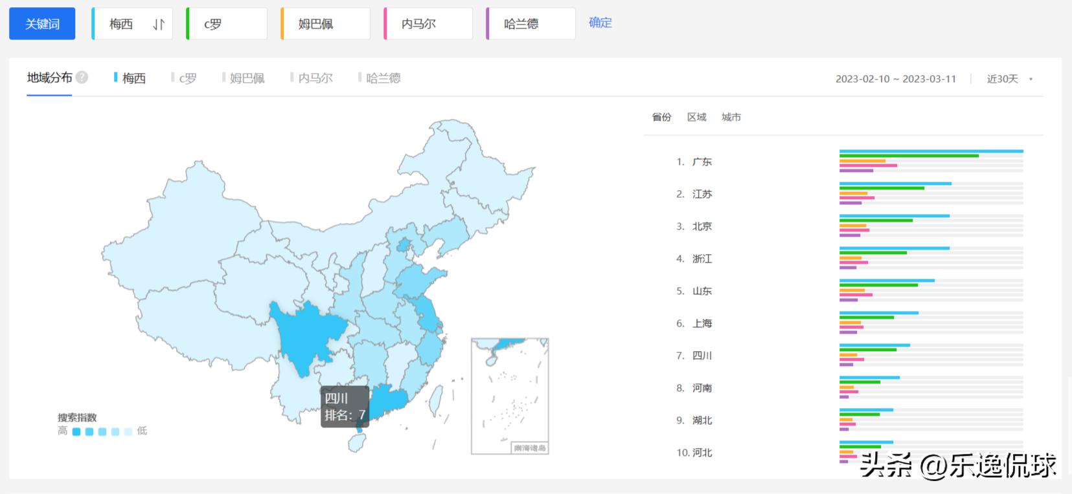Select the 哈兰德 keyword input box
Viewport: 1072px width, 494px height.
tap(531, 24)
